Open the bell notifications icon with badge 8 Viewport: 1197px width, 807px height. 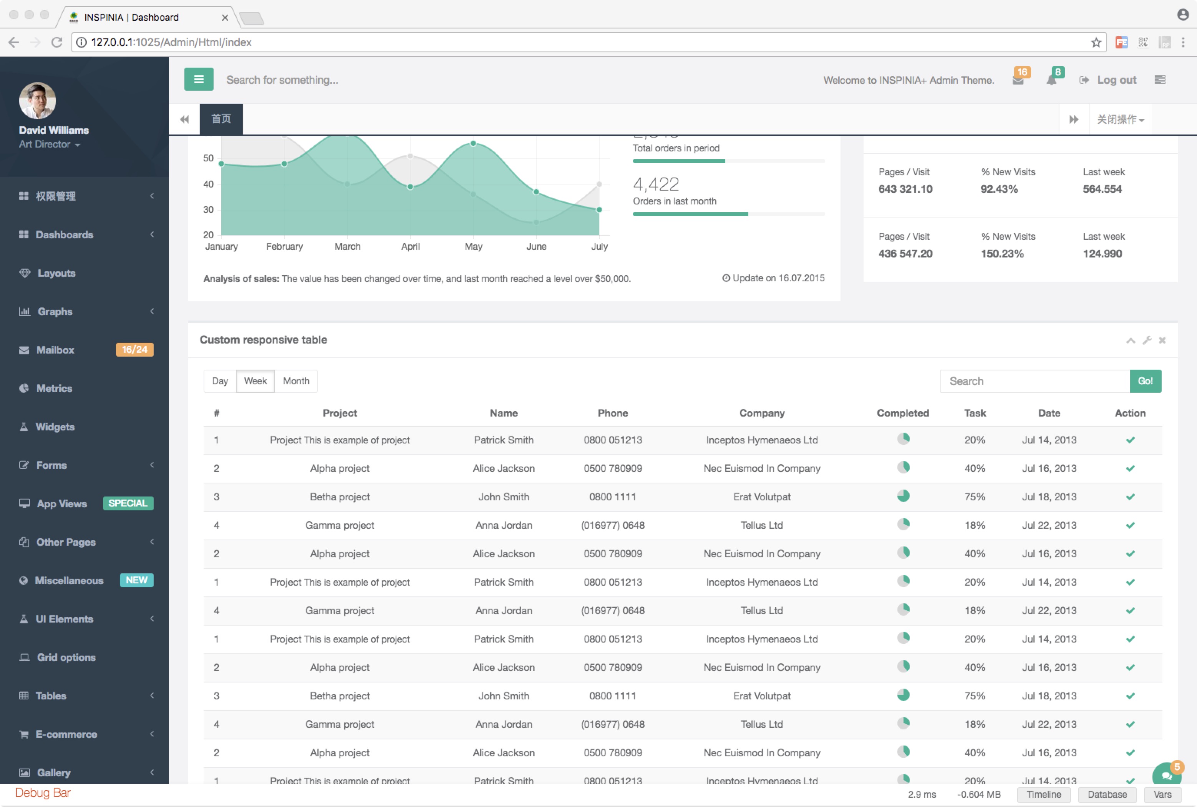[x=1051, y=80]
